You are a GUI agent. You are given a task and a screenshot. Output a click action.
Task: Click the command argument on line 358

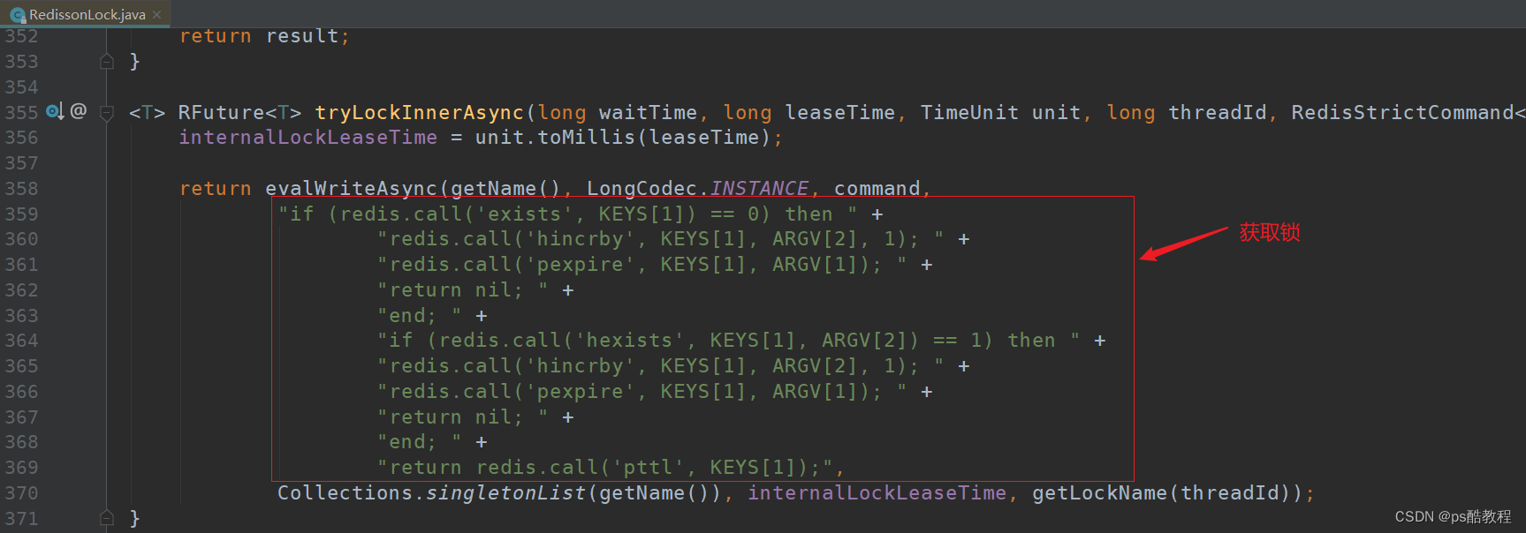pos(877,189)
